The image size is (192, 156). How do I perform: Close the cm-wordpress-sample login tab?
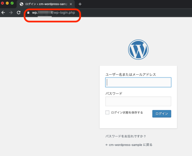pyautogui.click(x=71, y=4)
